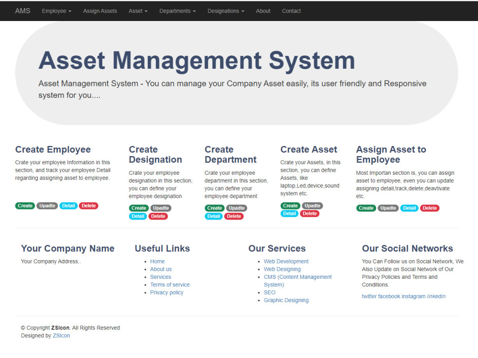Click the Useful Links heading

tap(162, 248)
